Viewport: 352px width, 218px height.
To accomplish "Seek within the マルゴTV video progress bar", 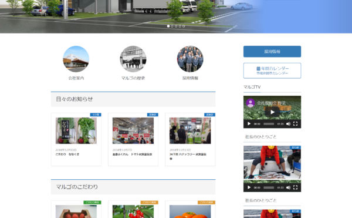I will pyautogui.click(x=269, y=124).
